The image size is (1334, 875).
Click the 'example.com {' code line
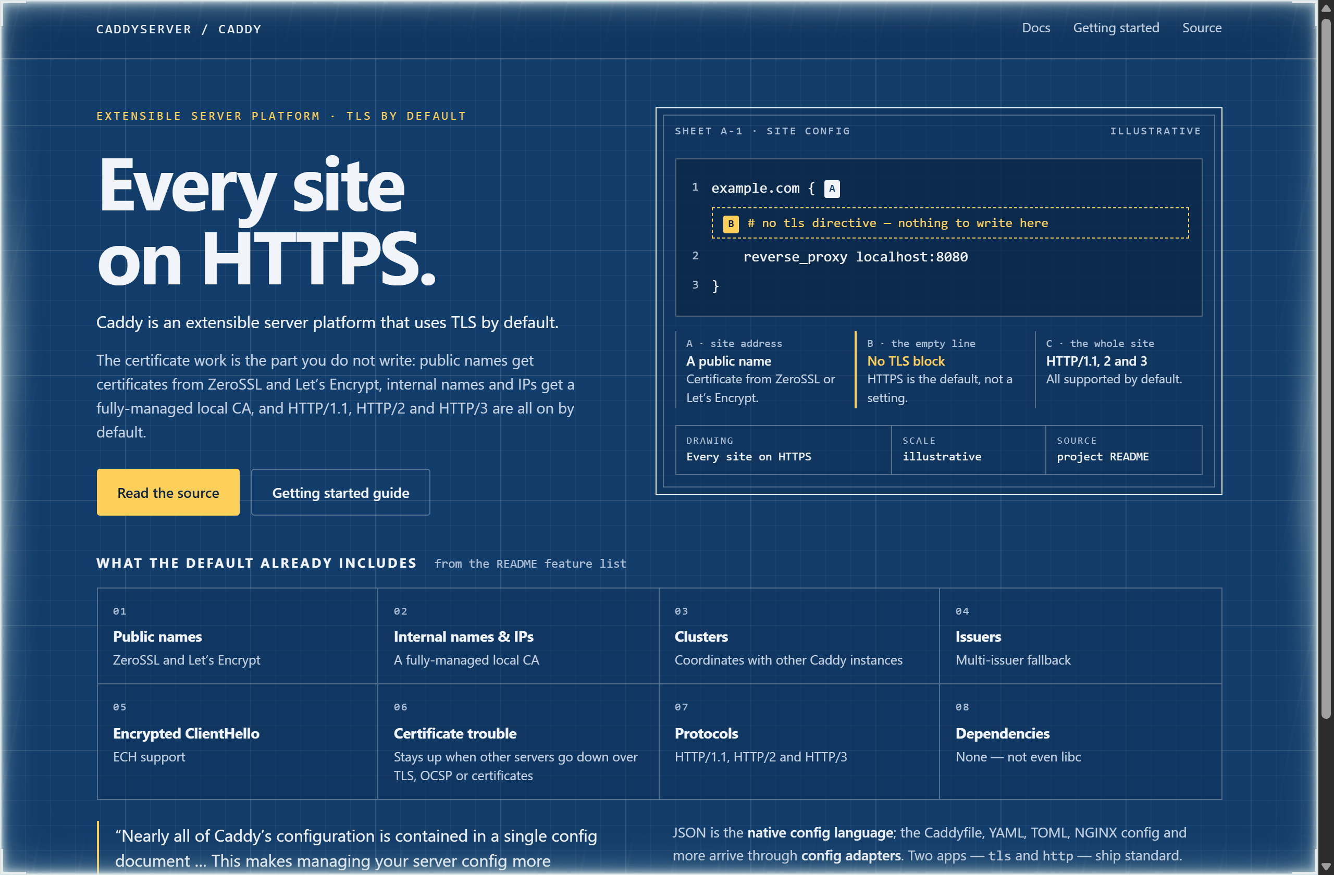(x=763, y=189)
